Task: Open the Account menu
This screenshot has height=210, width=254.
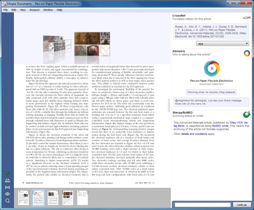Action: (35, 10)
